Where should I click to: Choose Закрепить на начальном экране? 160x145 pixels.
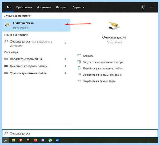point(102,75)
